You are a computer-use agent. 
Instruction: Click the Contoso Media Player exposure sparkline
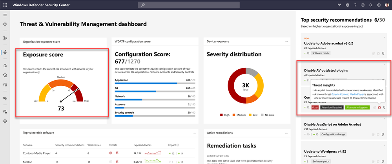(x=153, y=153)
